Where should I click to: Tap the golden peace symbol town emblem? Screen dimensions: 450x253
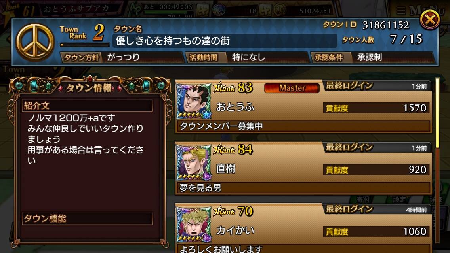point(35,42)
